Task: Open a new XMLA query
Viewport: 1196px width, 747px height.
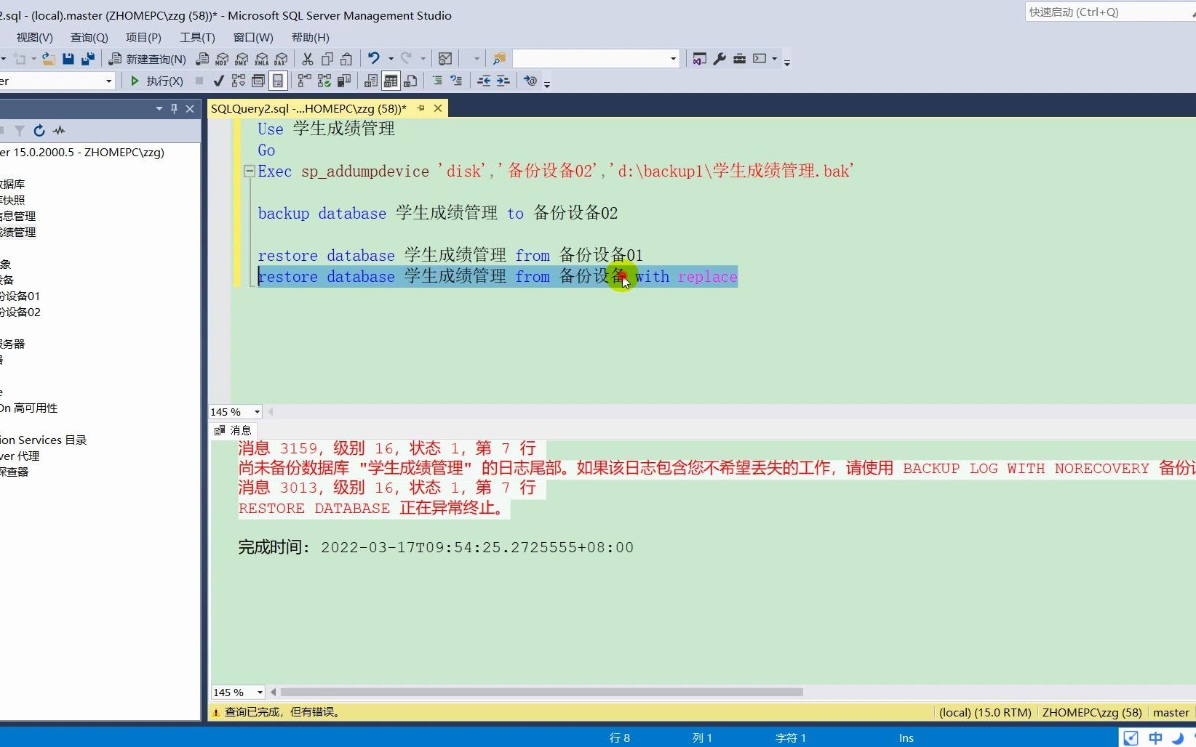Action: [261, 59]
